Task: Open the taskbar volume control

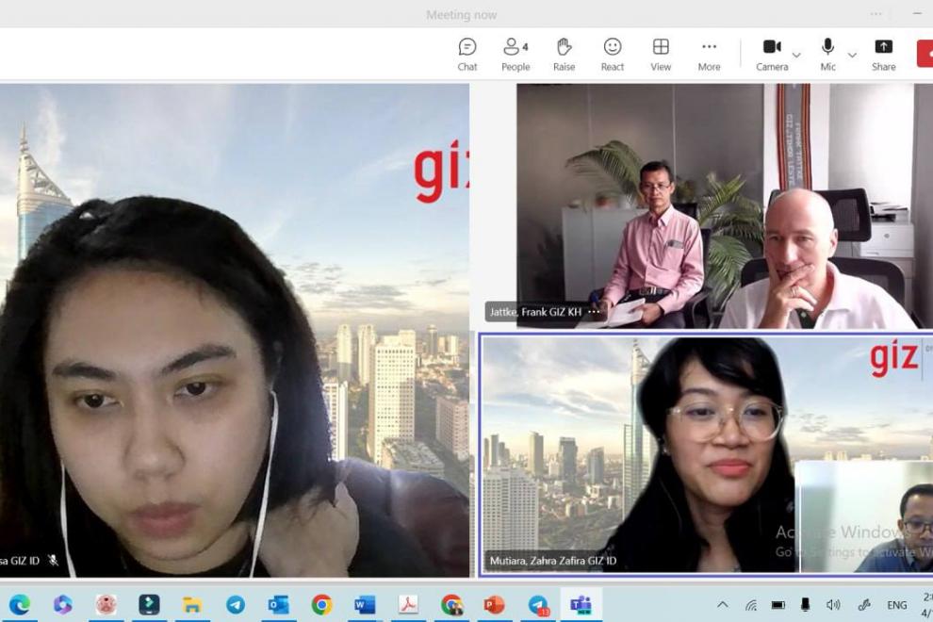Action: [833, 605]
